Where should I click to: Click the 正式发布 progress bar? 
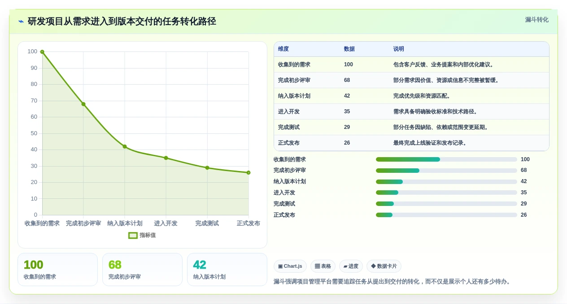(446, 215)
